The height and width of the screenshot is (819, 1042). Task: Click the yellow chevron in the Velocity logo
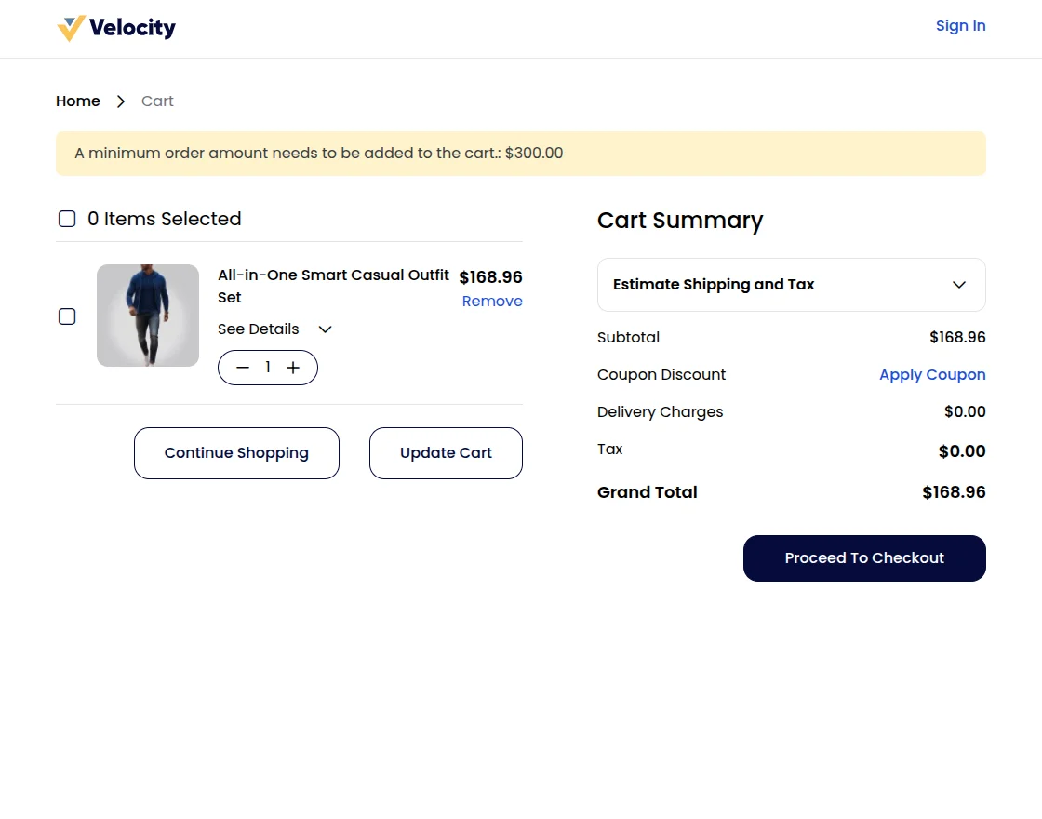[x=69, y=28]
